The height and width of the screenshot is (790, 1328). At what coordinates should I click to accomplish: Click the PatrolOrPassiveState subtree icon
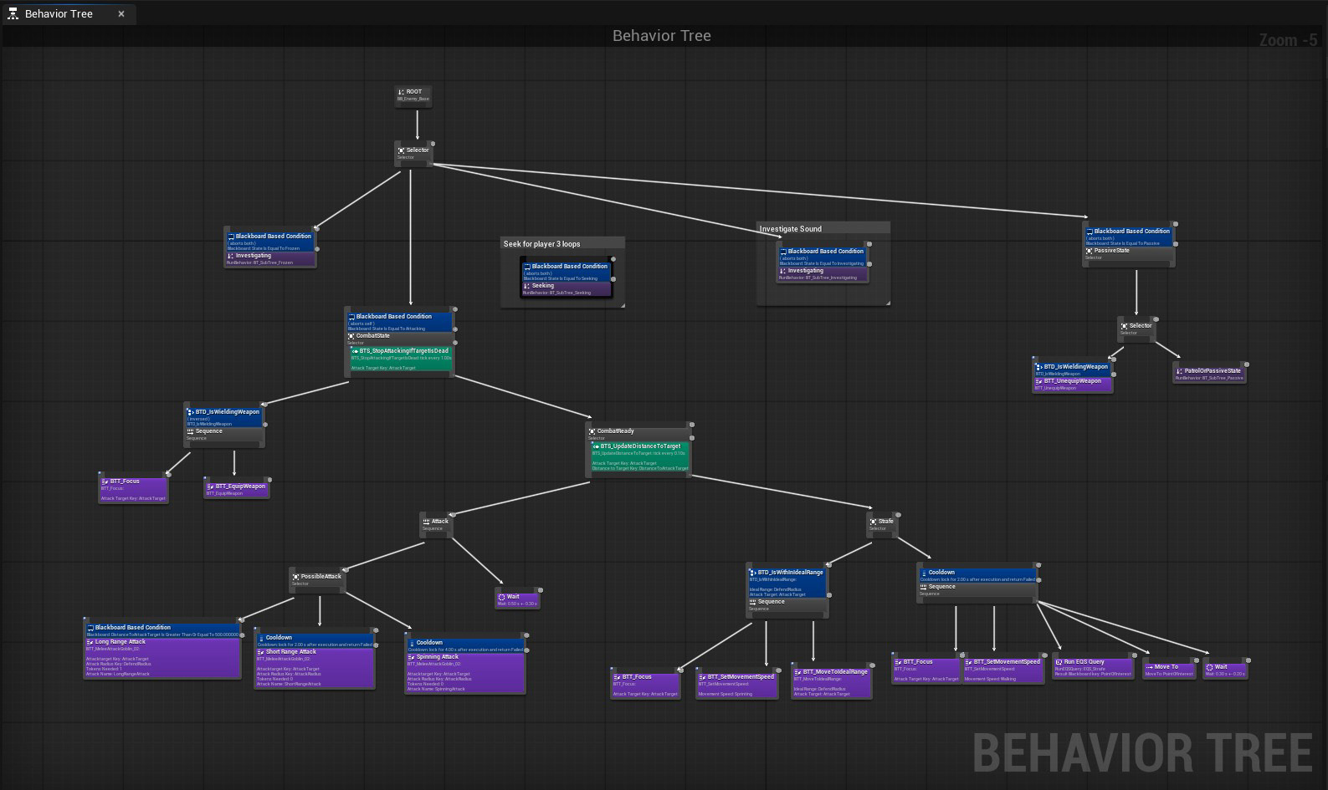[x=1180, y=371]
